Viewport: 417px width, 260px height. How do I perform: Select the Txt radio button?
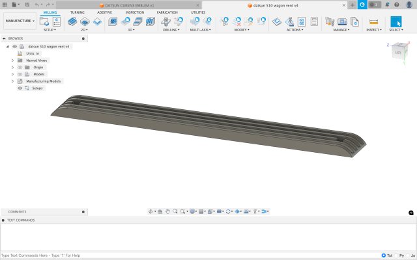[x=384, y=255]
